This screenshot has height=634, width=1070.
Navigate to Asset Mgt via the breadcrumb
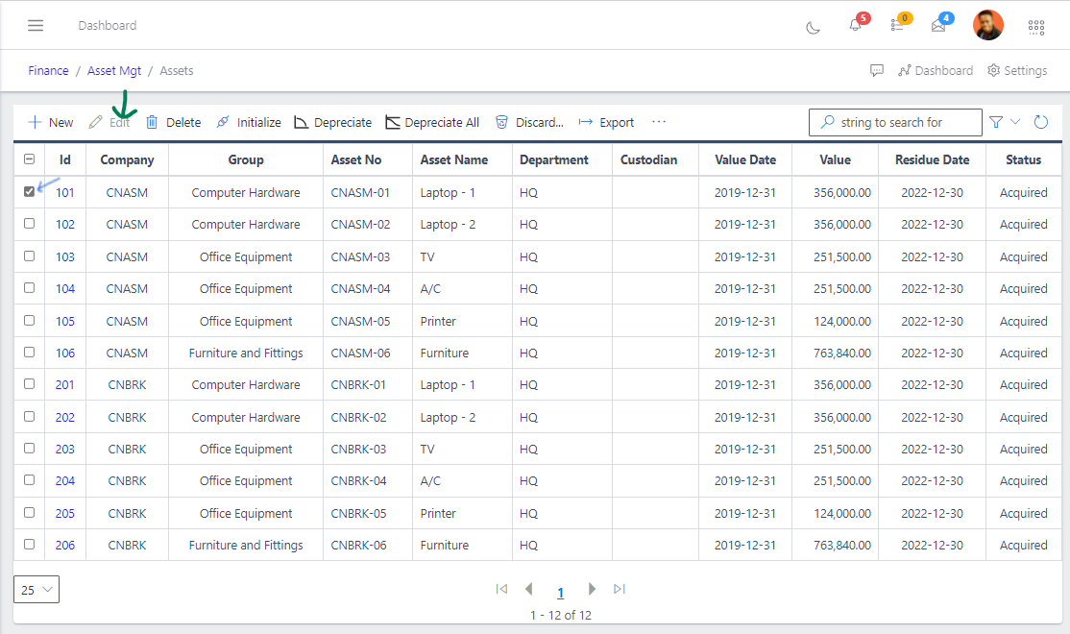point(114,70)
